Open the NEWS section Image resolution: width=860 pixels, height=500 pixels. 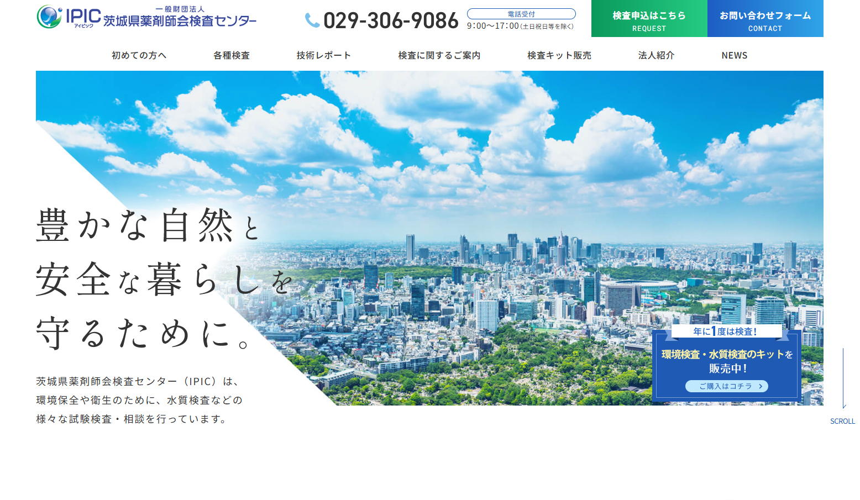(735, 55)
